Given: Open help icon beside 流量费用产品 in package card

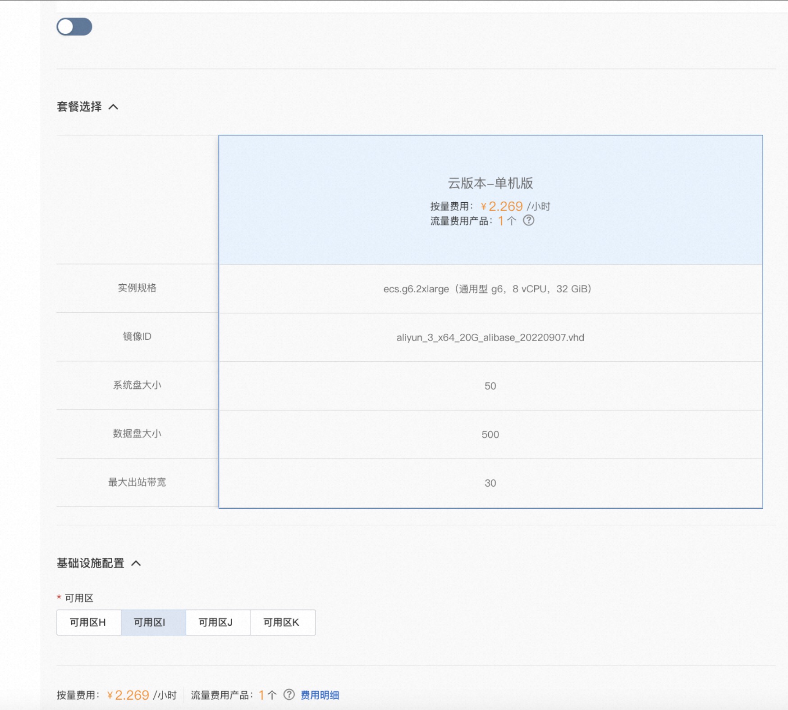Looking at the screenshot, I should point(528,220).
